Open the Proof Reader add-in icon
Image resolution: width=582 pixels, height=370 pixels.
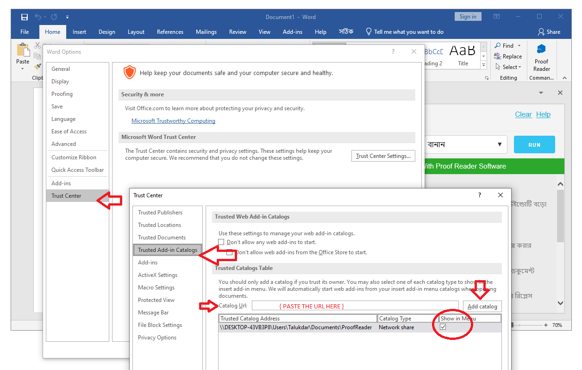541,56
